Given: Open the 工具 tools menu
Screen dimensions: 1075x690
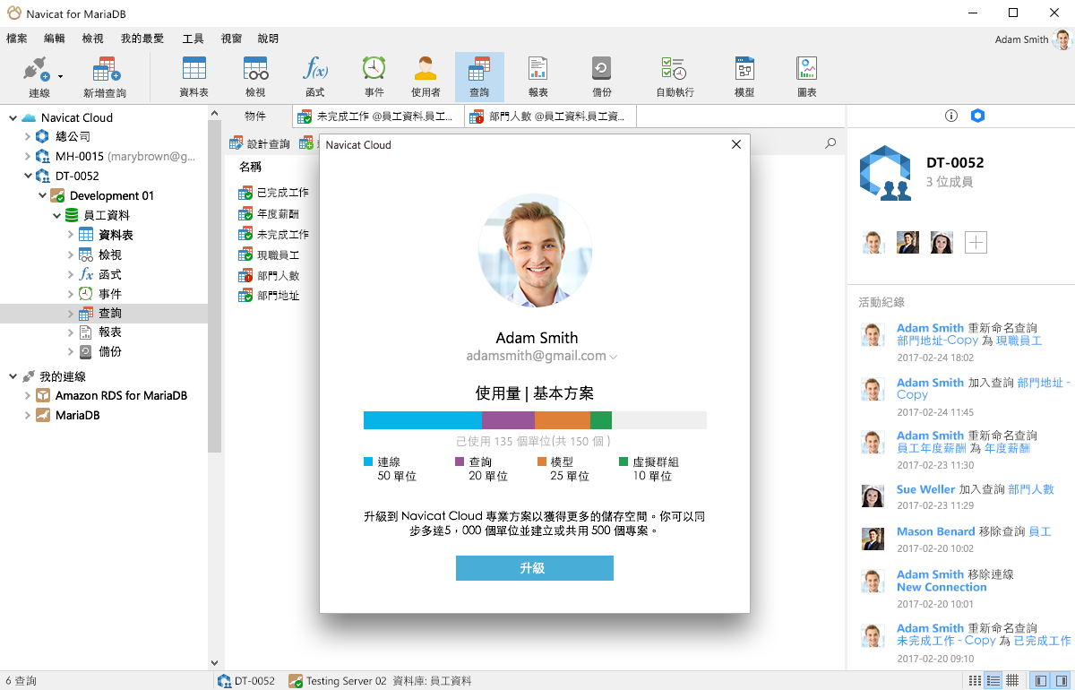Looking at the screenshot, I should click(x=193, y=39).
